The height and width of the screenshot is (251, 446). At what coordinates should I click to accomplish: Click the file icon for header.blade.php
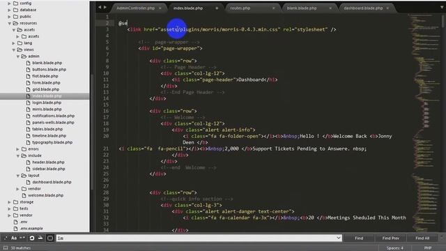28,162
